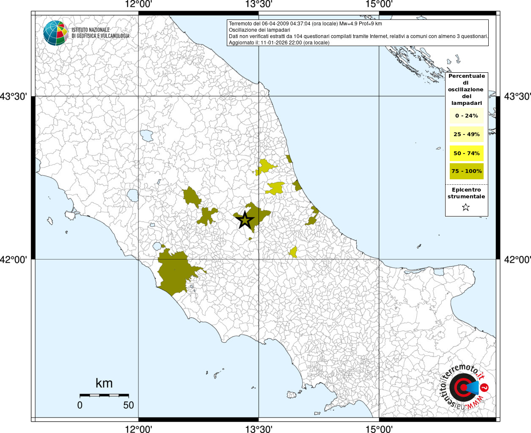This screenshot has height=433, width=531.
Task: Select the 50 - 74% legend swatch
Action: 466,153
